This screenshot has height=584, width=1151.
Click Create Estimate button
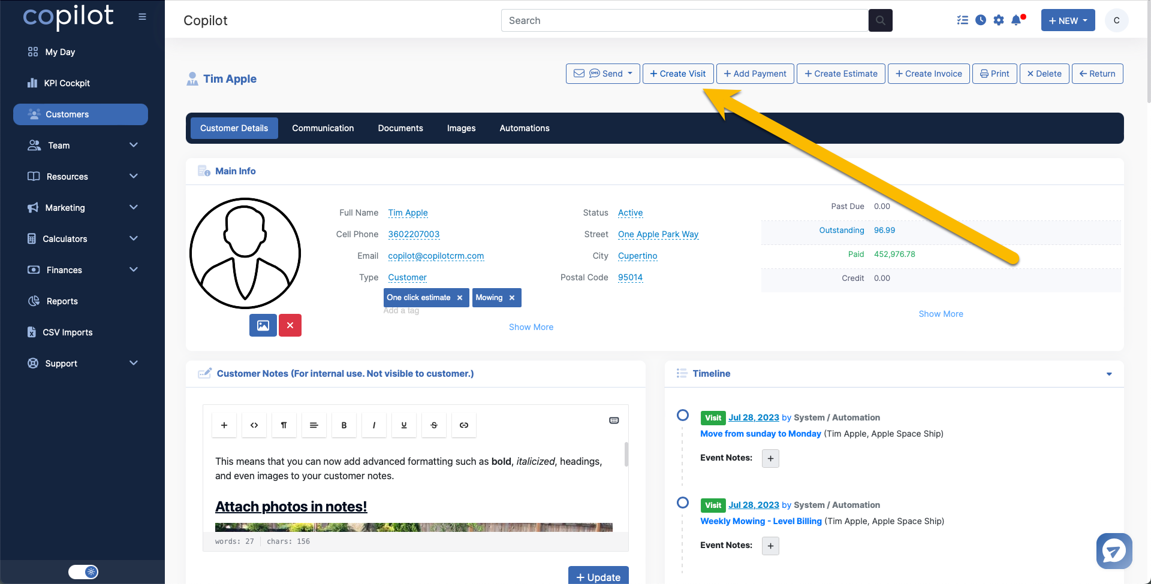(841, 74)
